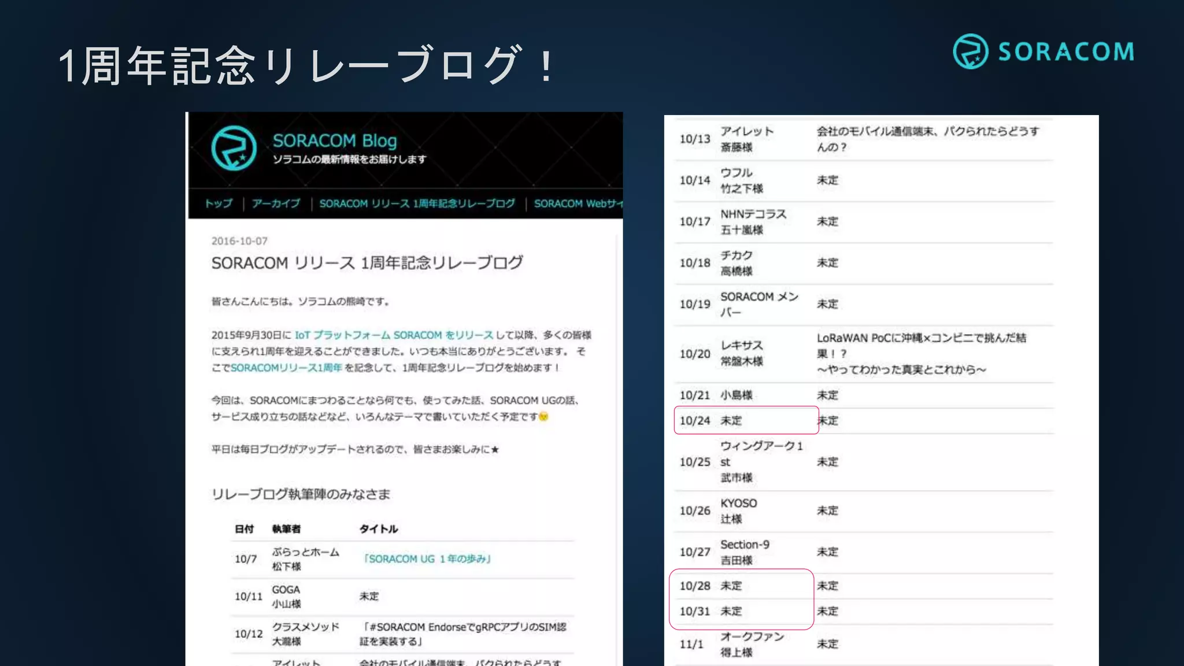1184x666 pixels.
Task: Click the オークファン 得上様 author cell
Action: click(x=752, y=644)
